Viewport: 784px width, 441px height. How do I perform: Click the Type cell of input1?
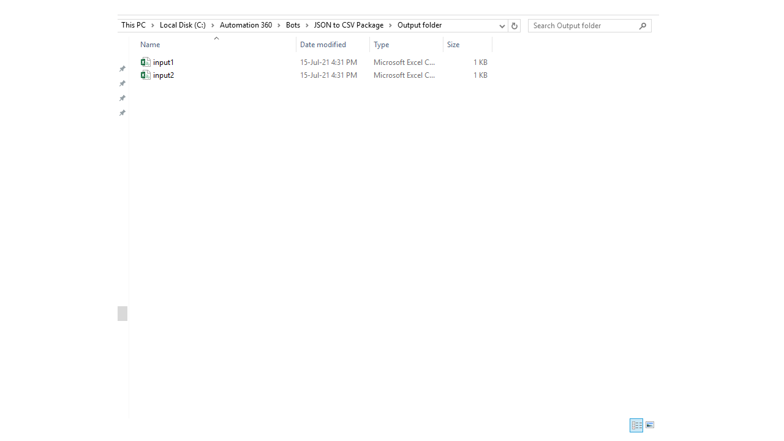point(404,62)
